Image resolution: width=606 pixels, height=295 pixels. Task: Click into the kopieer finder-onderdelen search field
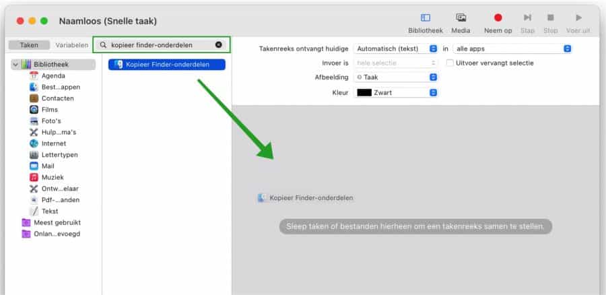point(161,45)
